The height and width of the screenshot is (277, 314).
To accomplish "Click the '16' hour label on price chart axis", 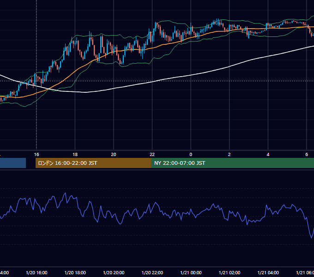I will pyautogui.click(x=36, y=155).
